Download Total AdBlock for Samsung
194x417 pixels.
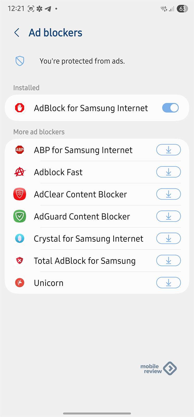click(x=169, y=261)
